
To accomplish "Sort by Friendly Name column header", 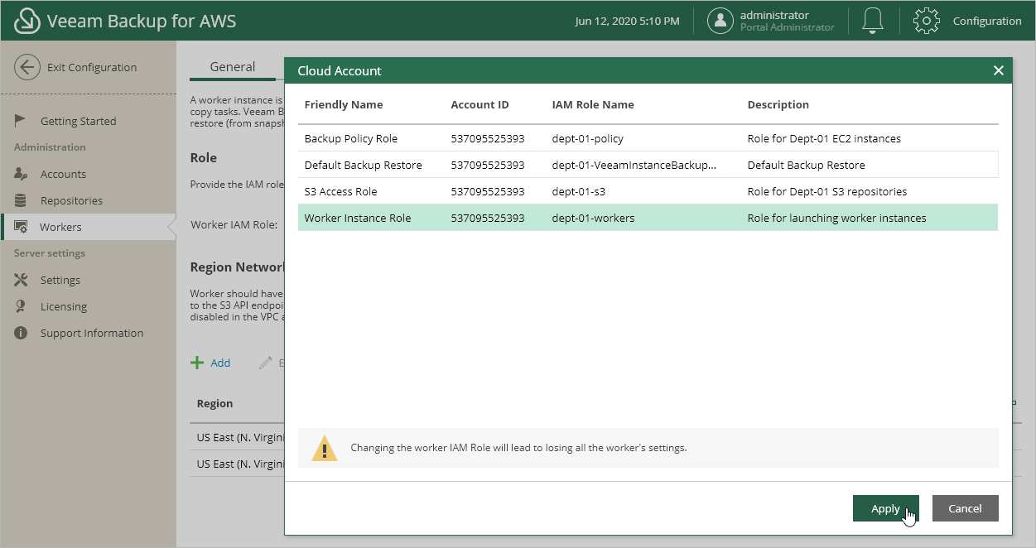I will 344,104.
